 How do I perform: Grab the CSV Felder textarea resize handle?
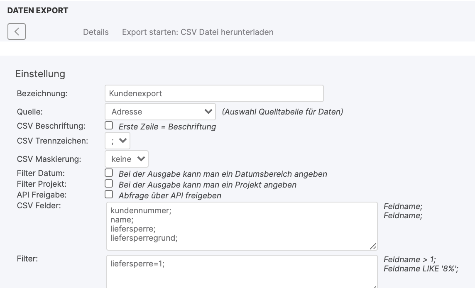373,247
